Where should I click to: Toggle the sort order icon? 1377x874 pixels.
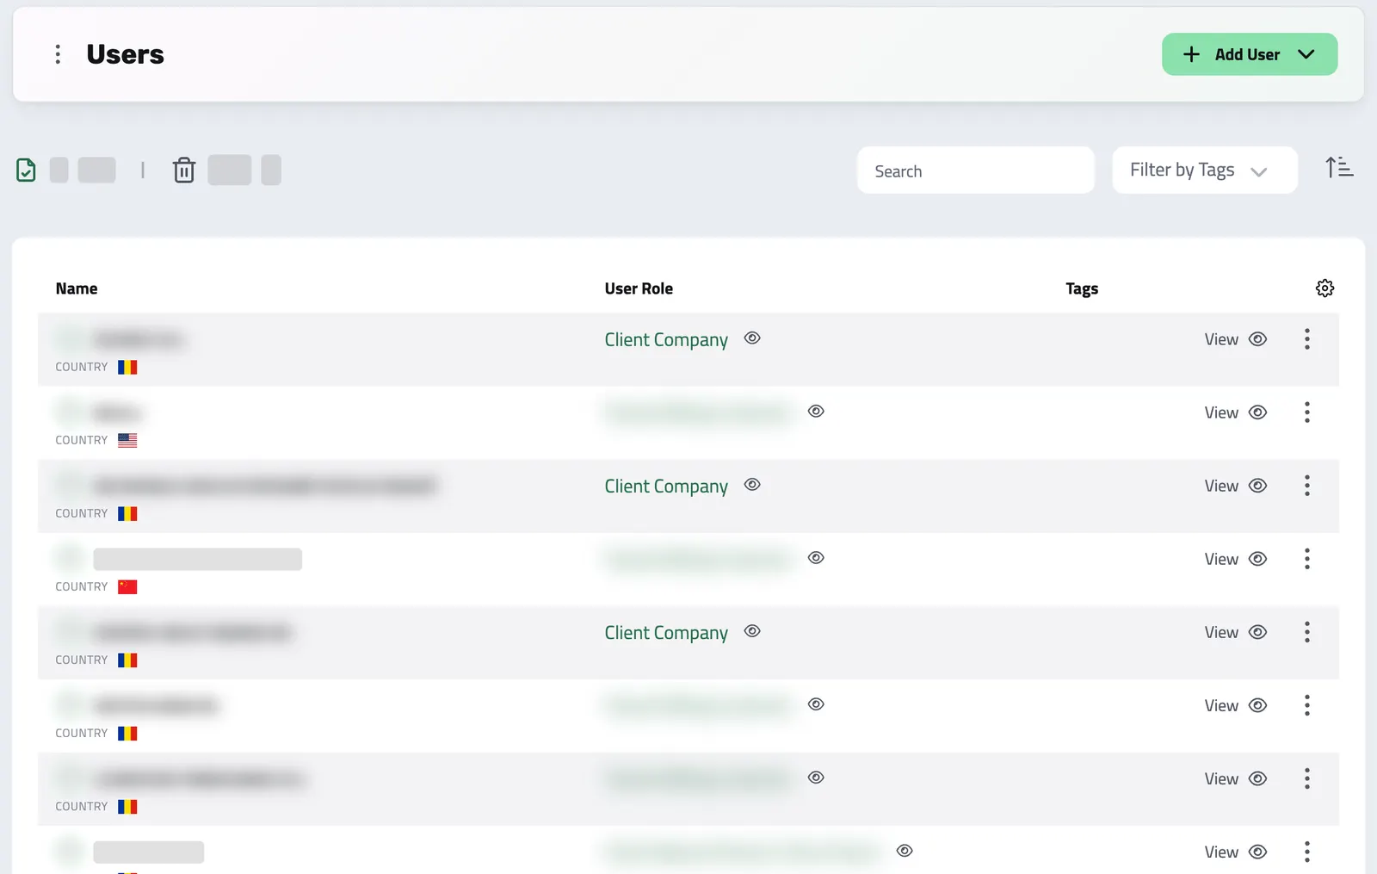1339,168
